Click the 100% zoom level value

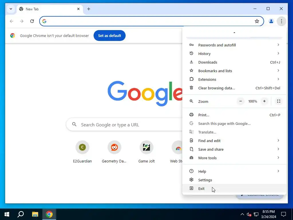coord(252,101)
